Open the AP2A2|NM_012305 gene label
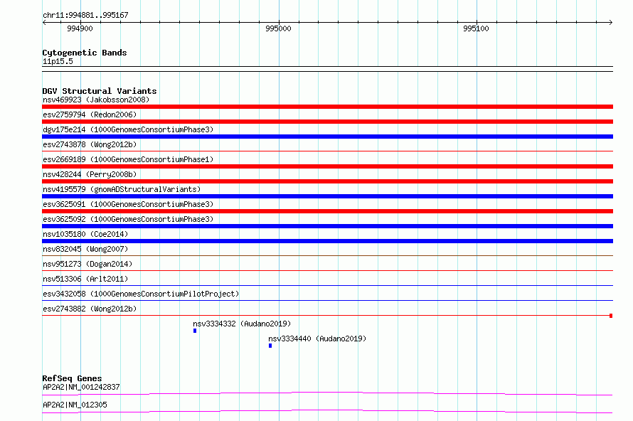The height and width of the screenshot is (421, 633). 75,405
